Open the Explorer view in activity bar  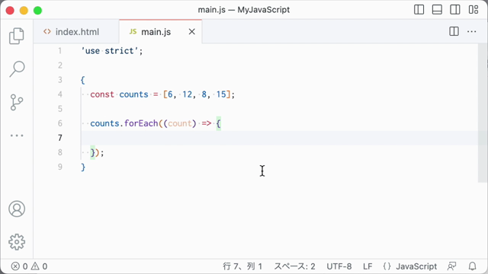coord(17,36)
